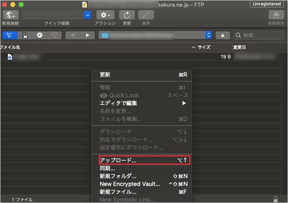This screenshot has height=203, width=288.
Task: Click the Refresh toolbar icon
Action: (127, 15)
